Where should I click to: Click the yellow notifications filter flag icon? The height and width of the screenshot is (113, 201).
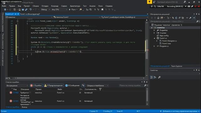coord(149,2)
